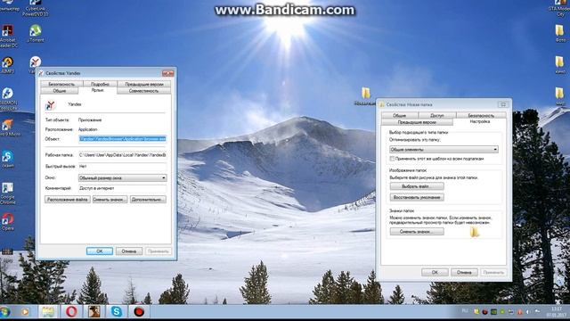Cancel the Yandex properties dialog with Отмена
The width and height of the screenshot is (570, 321).
tap(129, 251)
